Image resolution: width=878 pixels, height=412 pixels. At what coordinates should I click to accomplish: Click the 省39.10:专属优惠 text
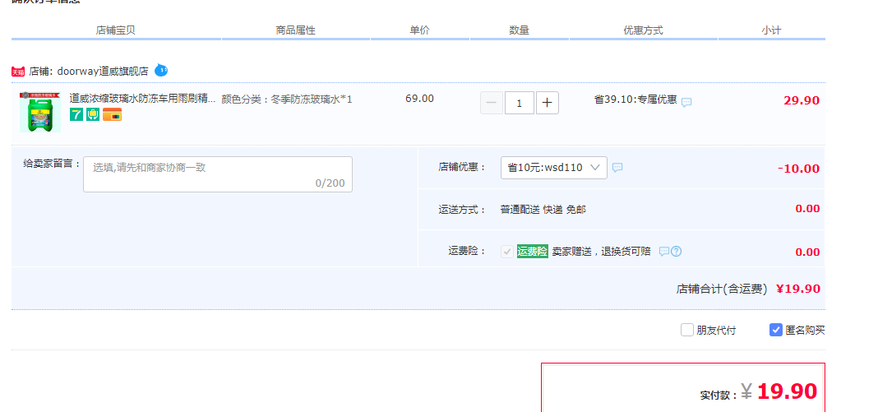[x=635, y=100]
